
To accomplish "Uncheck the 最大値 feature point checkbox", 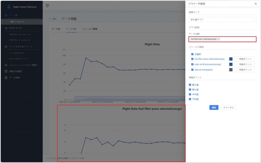I will tap(190, 85).
